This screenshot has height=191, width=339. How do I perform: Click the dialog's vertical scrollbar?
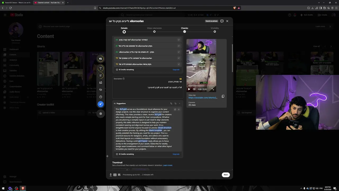(232, 58)
